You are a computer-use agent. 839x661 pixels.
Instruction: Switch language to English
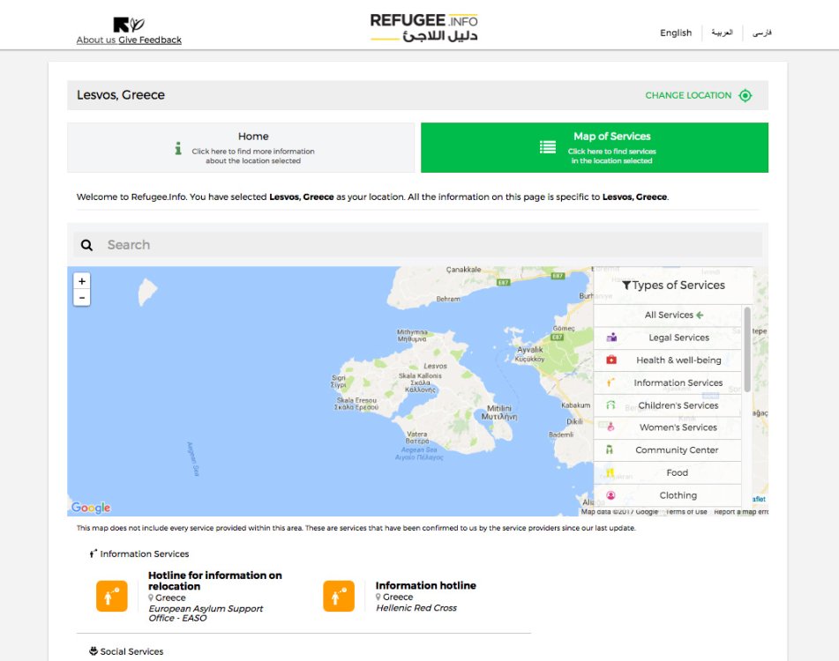point(676,33)
